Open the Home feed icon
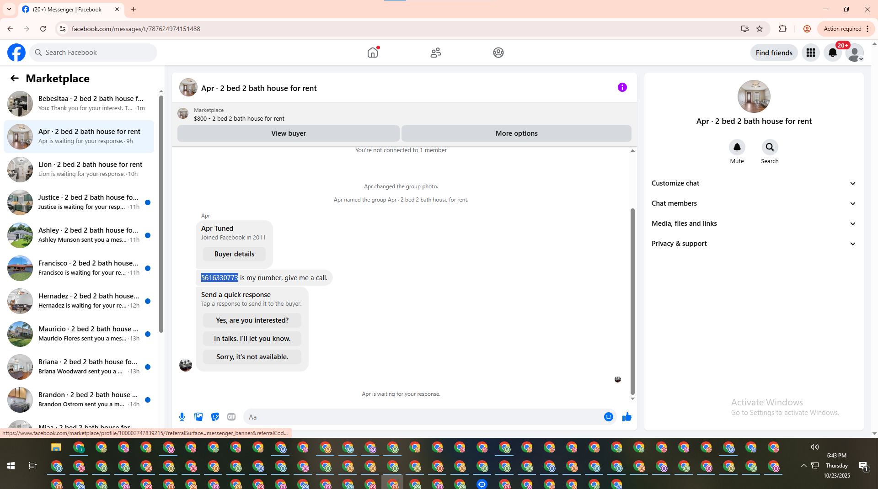878x489 pixels. point(373,53)
